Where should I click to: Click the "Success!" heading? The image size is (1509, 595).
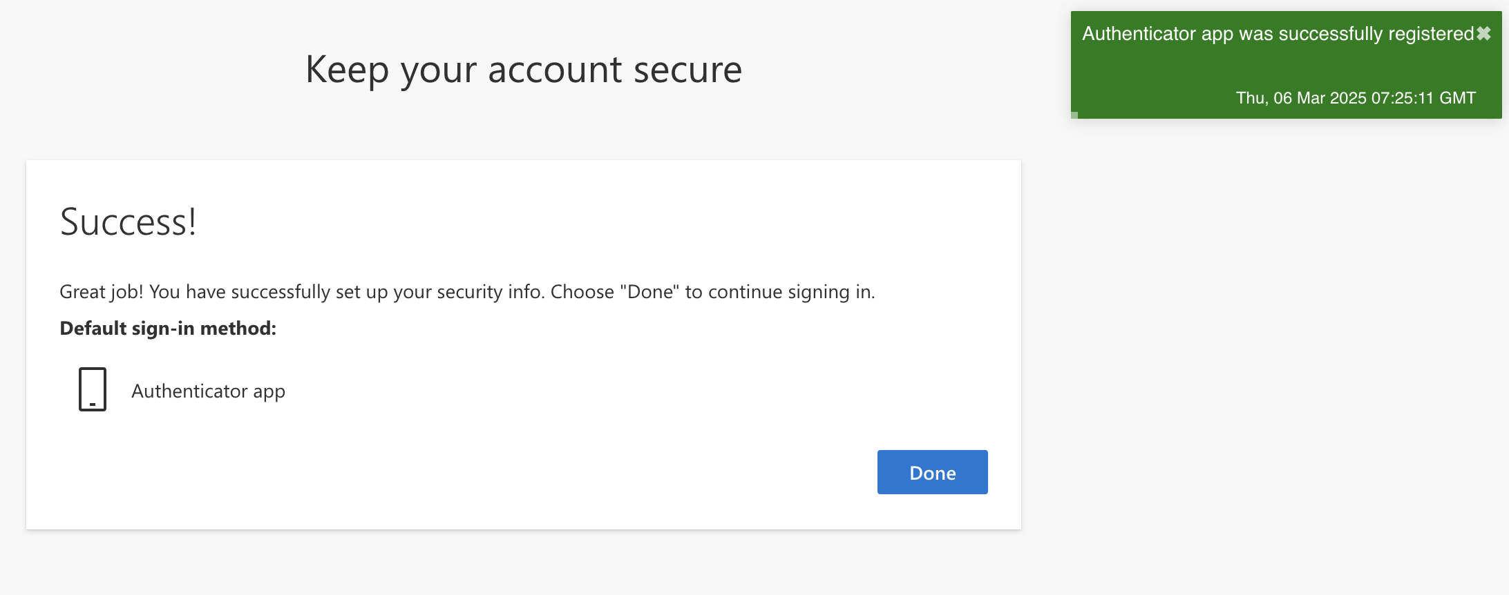tap(128, 222)
